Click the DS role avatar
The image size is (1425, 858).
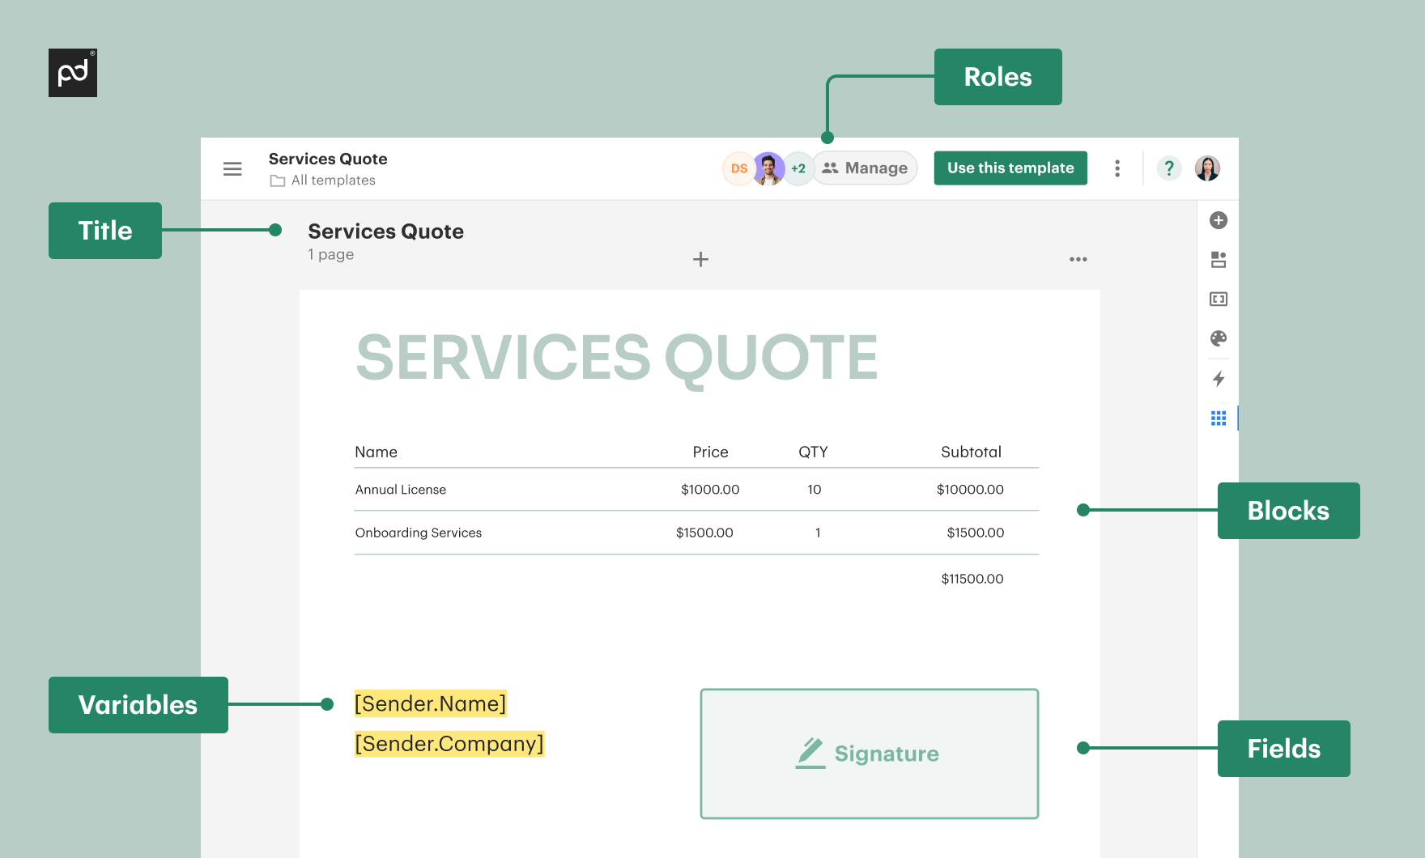pos(738,168)
